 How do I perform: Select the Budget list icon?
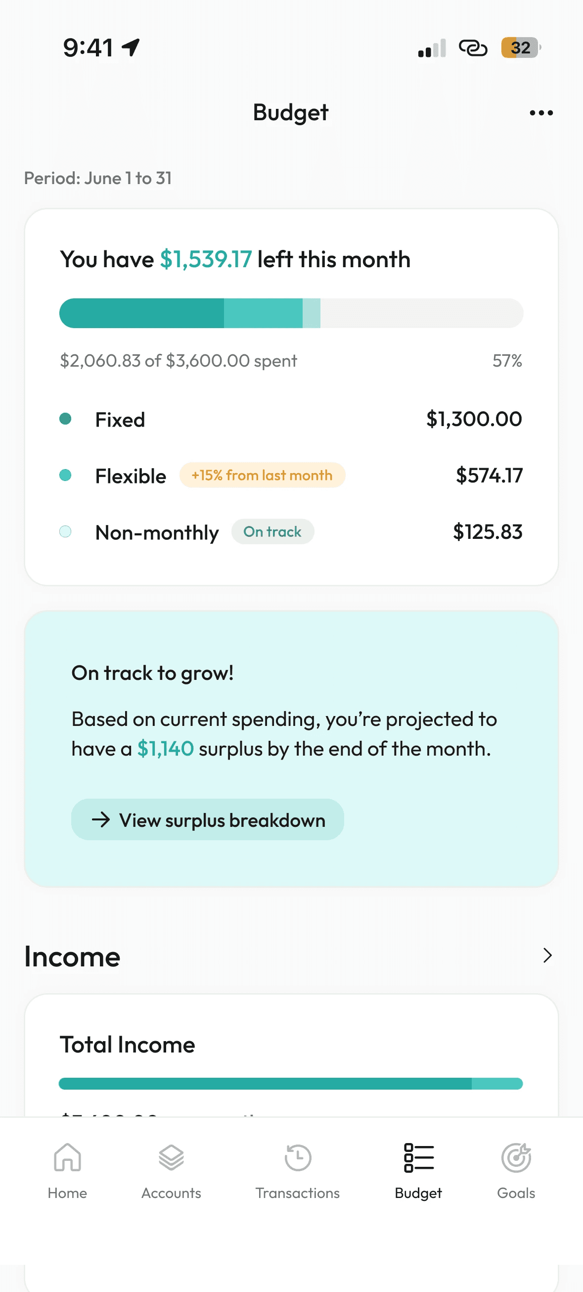[418, 1157]
